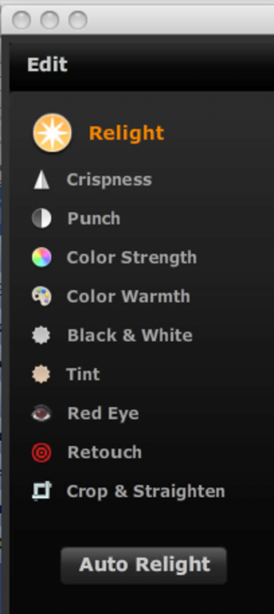The image size is (274, 614).
Task: Click the Tint swatch icon
Action: pos(41,374)
